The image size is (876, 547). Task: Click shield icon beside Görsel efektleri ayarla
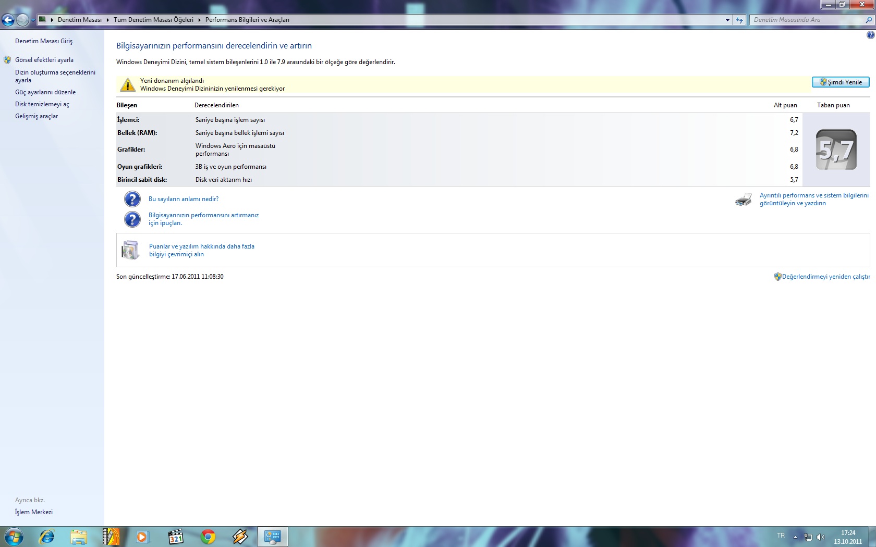(7, 60)
